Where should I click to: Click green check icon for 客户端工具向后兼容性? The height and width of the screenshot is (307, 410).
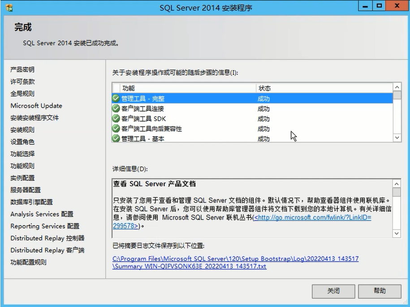pos(116,128)
